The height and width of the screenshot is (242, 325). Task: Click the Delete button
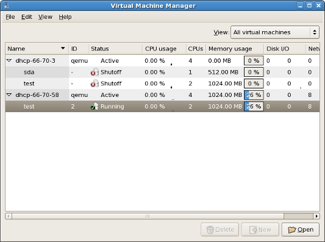coord(220,230)
